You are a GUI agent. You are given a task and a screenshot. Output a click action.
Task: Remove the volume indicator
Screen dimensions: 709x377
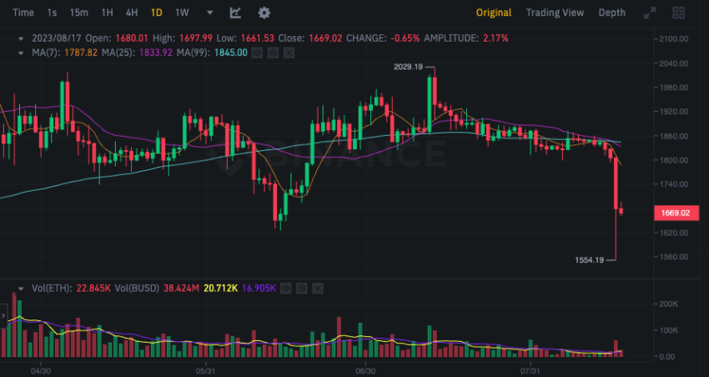318,288
